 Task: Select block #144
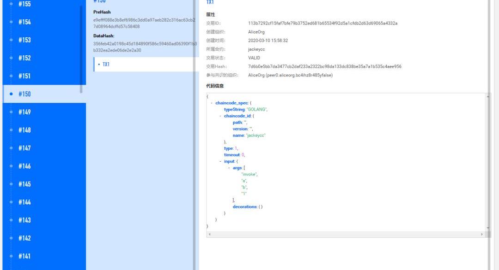24,202
